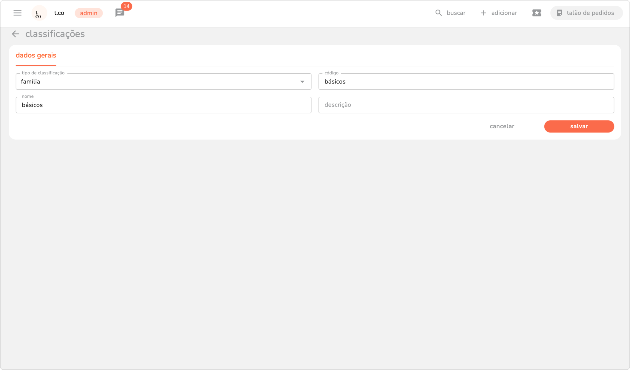The width and height of the screenshot is (630, 370).
Task: Click the search magnifier icon
Action: coord(438,13)
